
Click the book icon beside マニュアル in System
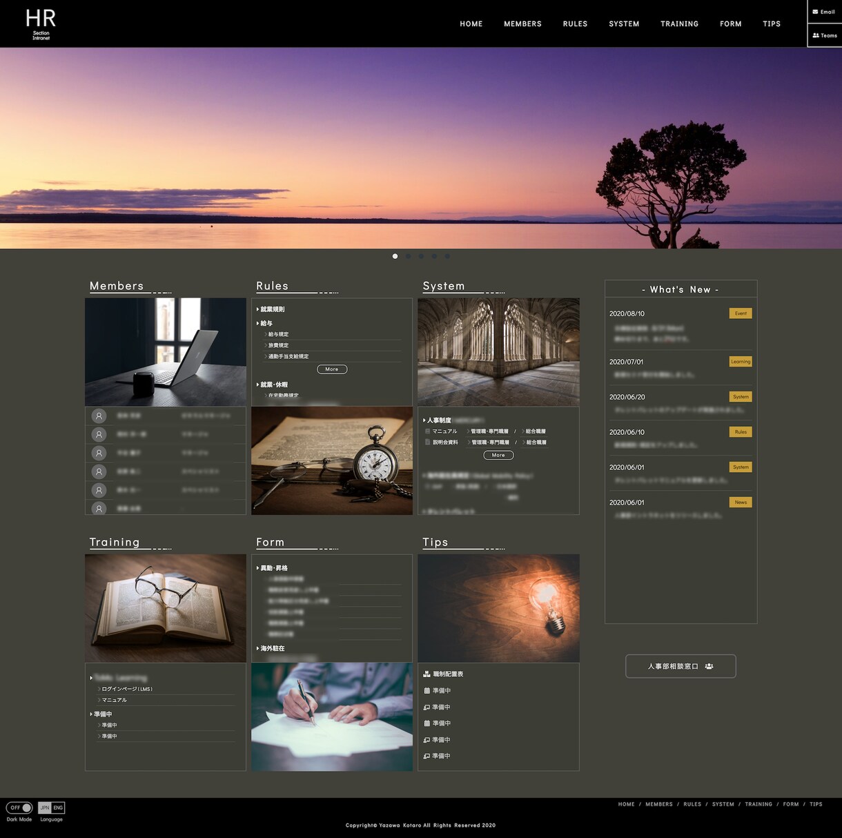click(x=427, y=431)
